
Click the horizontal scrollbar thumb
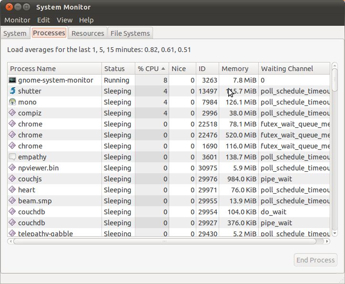coord(164,241)
